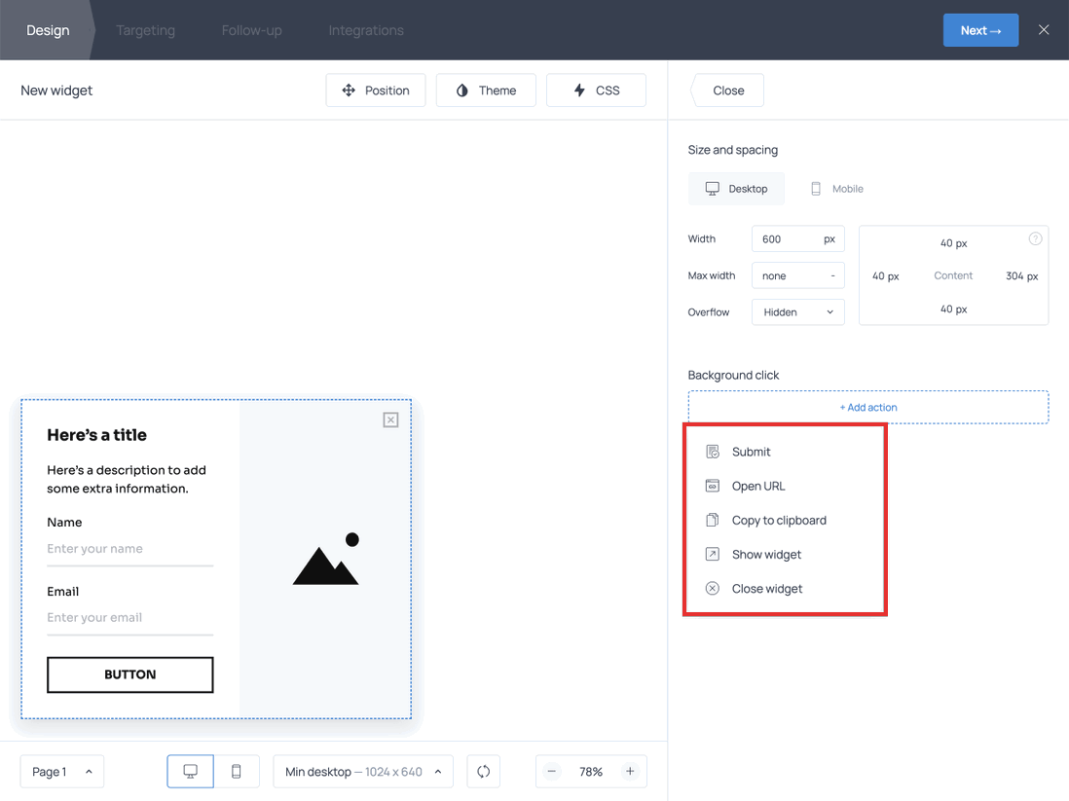Open the Theme settings
This screenshot has height=801, width=1069.
click(486, 90)
